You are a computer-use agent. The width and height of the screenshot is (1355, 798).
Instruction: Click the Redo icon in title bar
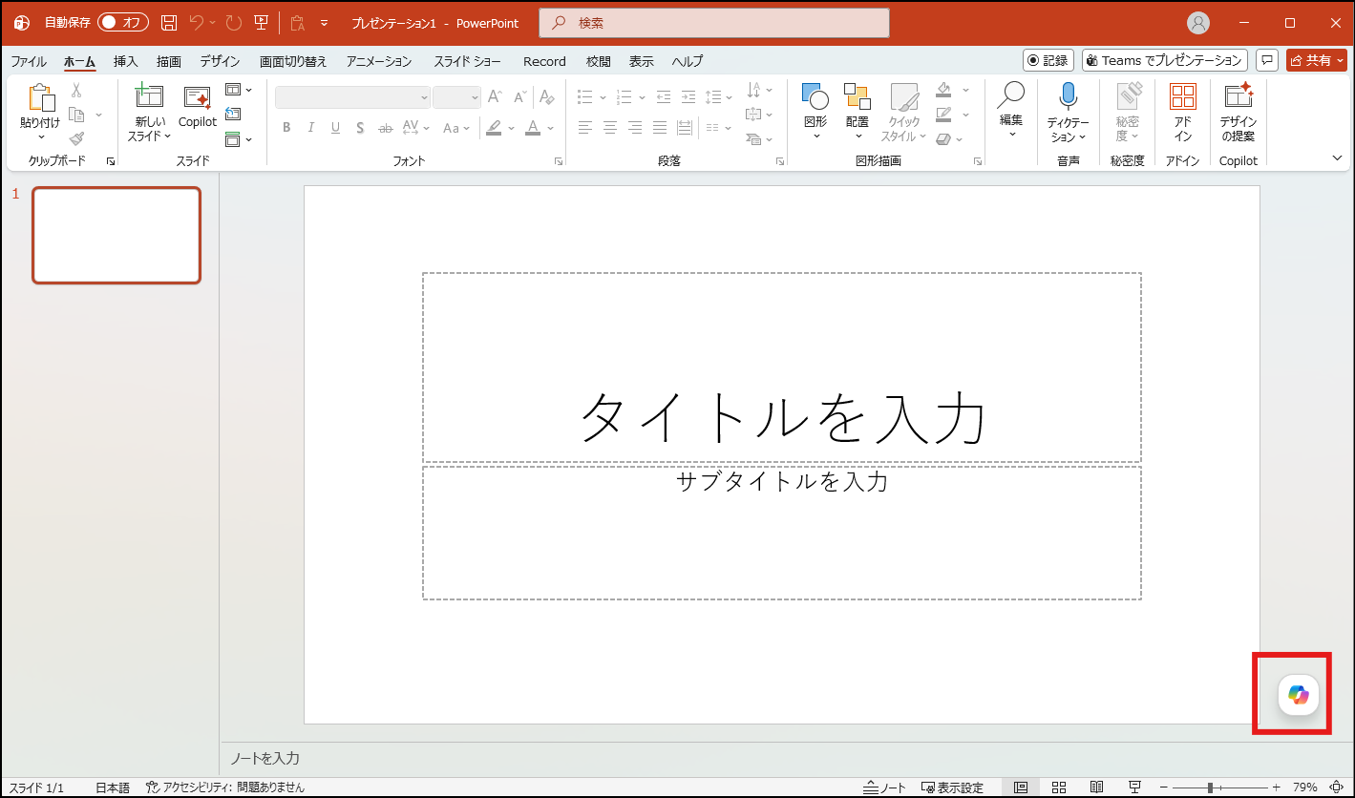[234, 23]
